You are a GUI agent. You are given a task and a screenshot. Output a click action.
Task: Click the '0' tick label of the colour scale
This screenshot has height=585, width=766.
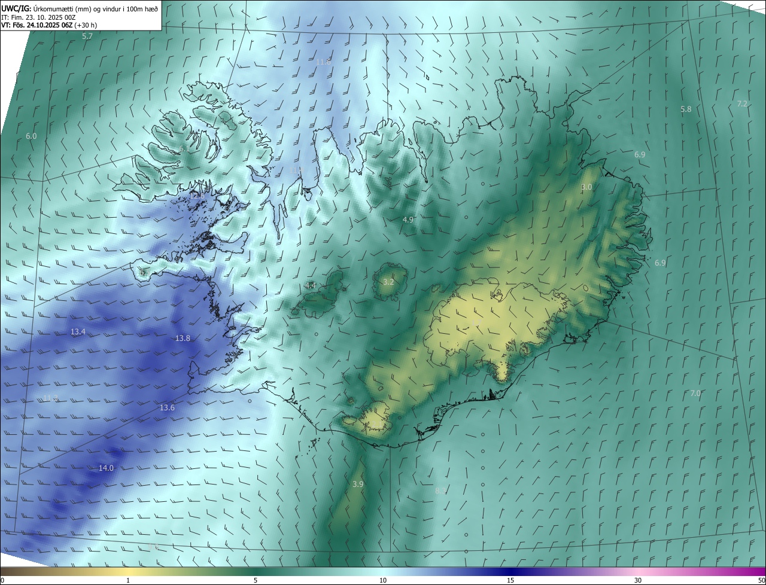[2, 580]
